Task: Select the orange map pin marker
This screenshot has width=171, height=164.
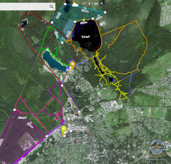Action: point(72,65)
